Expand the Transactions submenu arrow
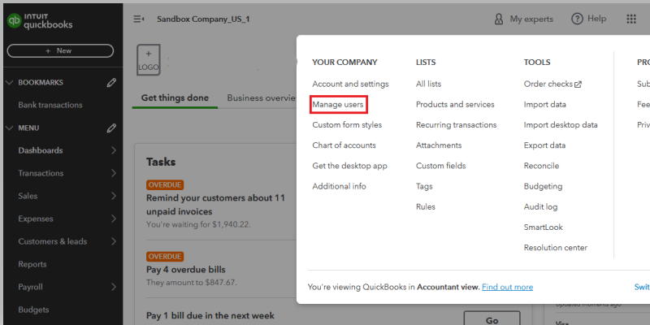650x325 pixels. [114, 173]
